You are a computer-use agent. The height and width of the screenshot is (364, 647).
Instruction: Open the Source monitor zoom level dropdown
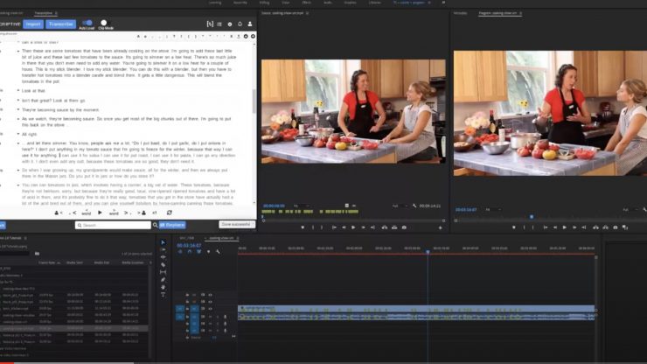(297, 206)
